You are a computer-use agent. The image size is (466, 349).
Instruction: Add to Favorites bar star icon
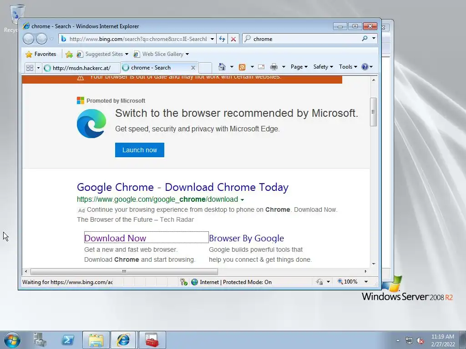tap(69, 54)
